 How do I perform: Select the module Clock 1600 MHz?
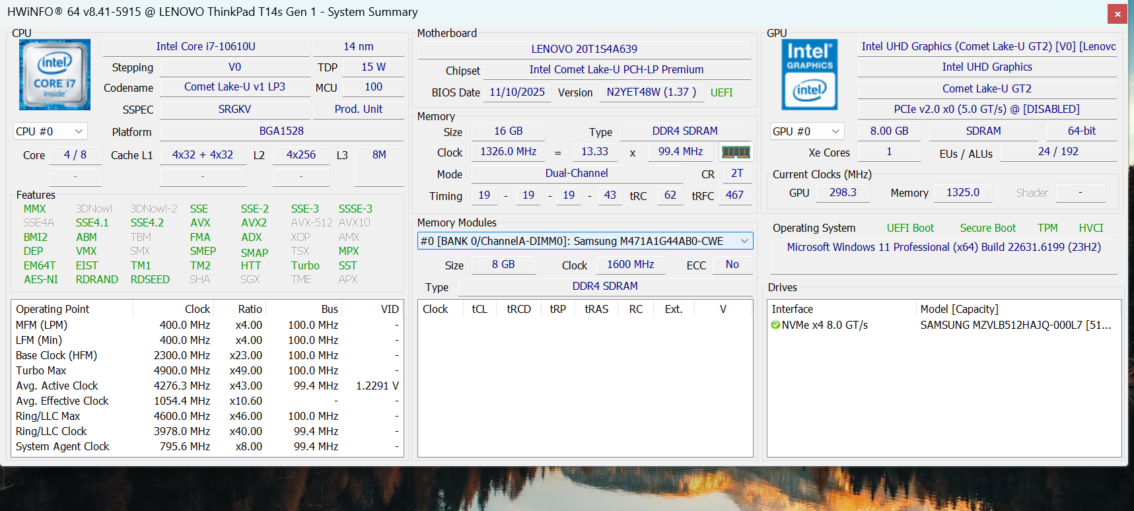pos(631,264)
